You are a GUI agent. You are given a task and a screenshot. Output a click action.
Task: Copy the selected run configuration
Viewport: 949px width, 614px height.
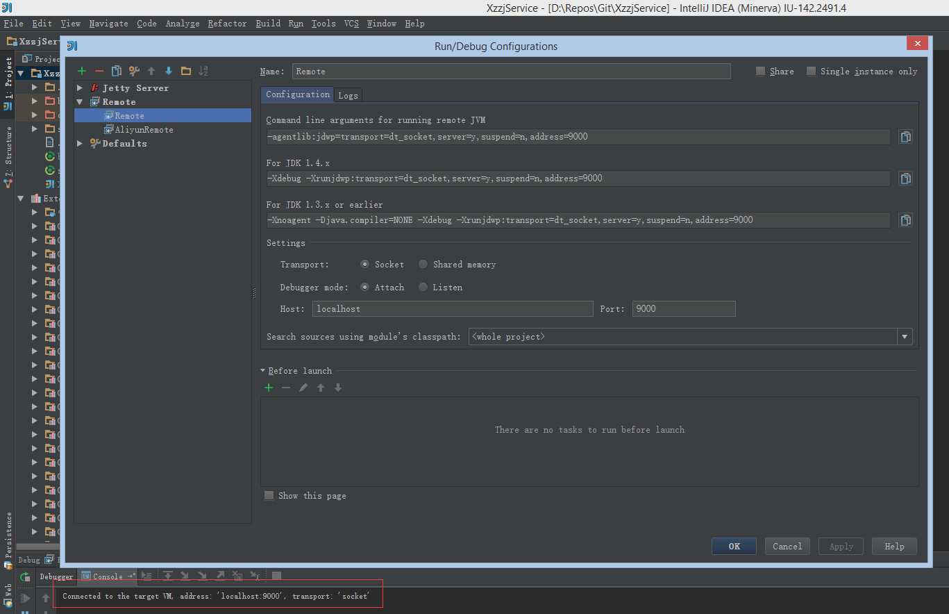coord(117,71)
